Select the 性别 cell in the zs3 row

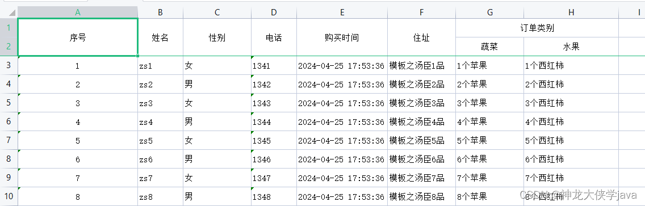[217, 103]
